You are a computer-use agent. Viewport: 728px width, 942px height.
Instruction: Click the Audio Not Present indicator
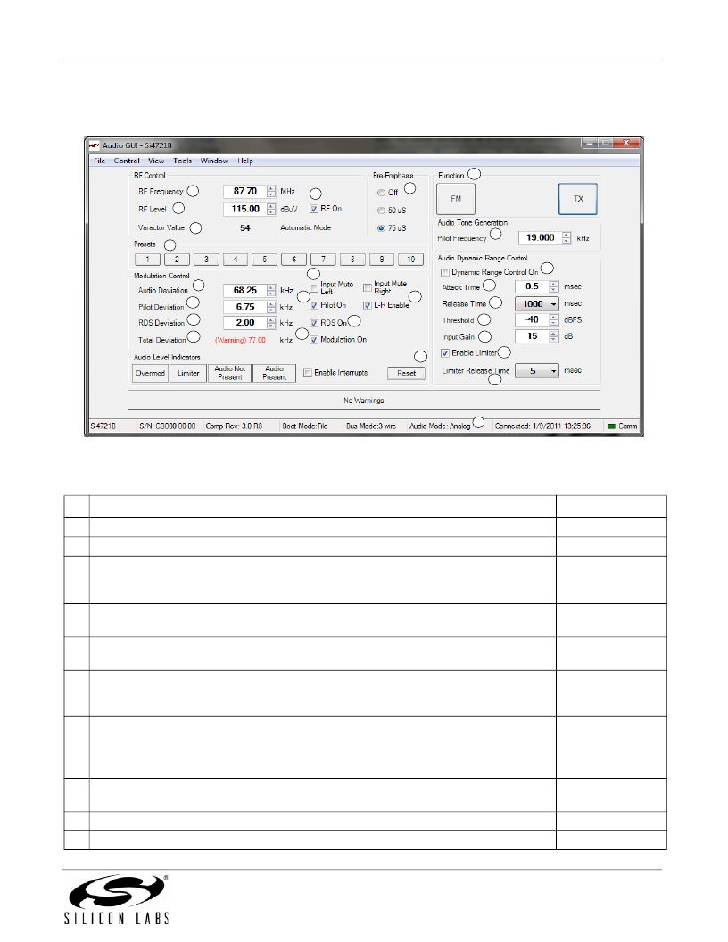click(x=230, y=373)
